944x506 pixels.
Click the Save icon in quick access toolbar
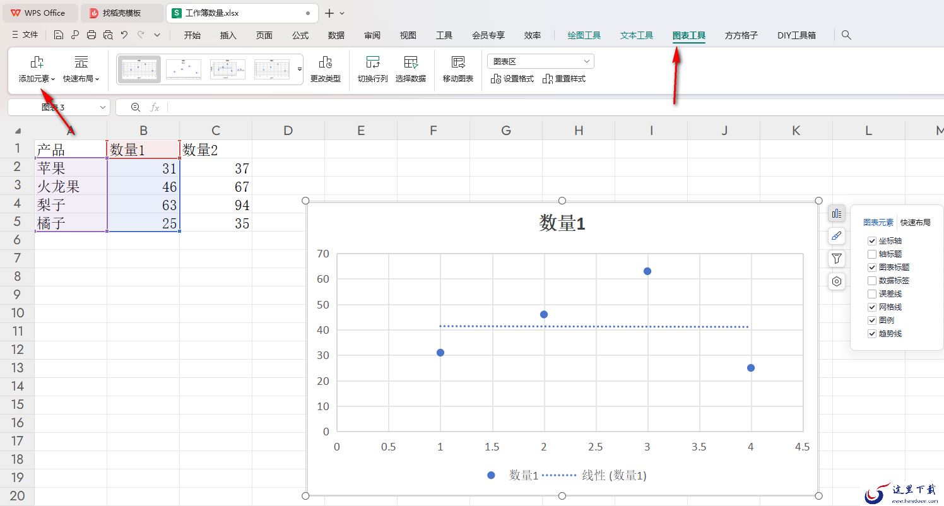pyautogui.click(x=59, y=35)
